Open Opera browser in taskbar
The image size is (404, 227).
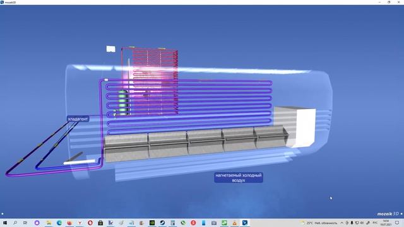tap(90, 223)
